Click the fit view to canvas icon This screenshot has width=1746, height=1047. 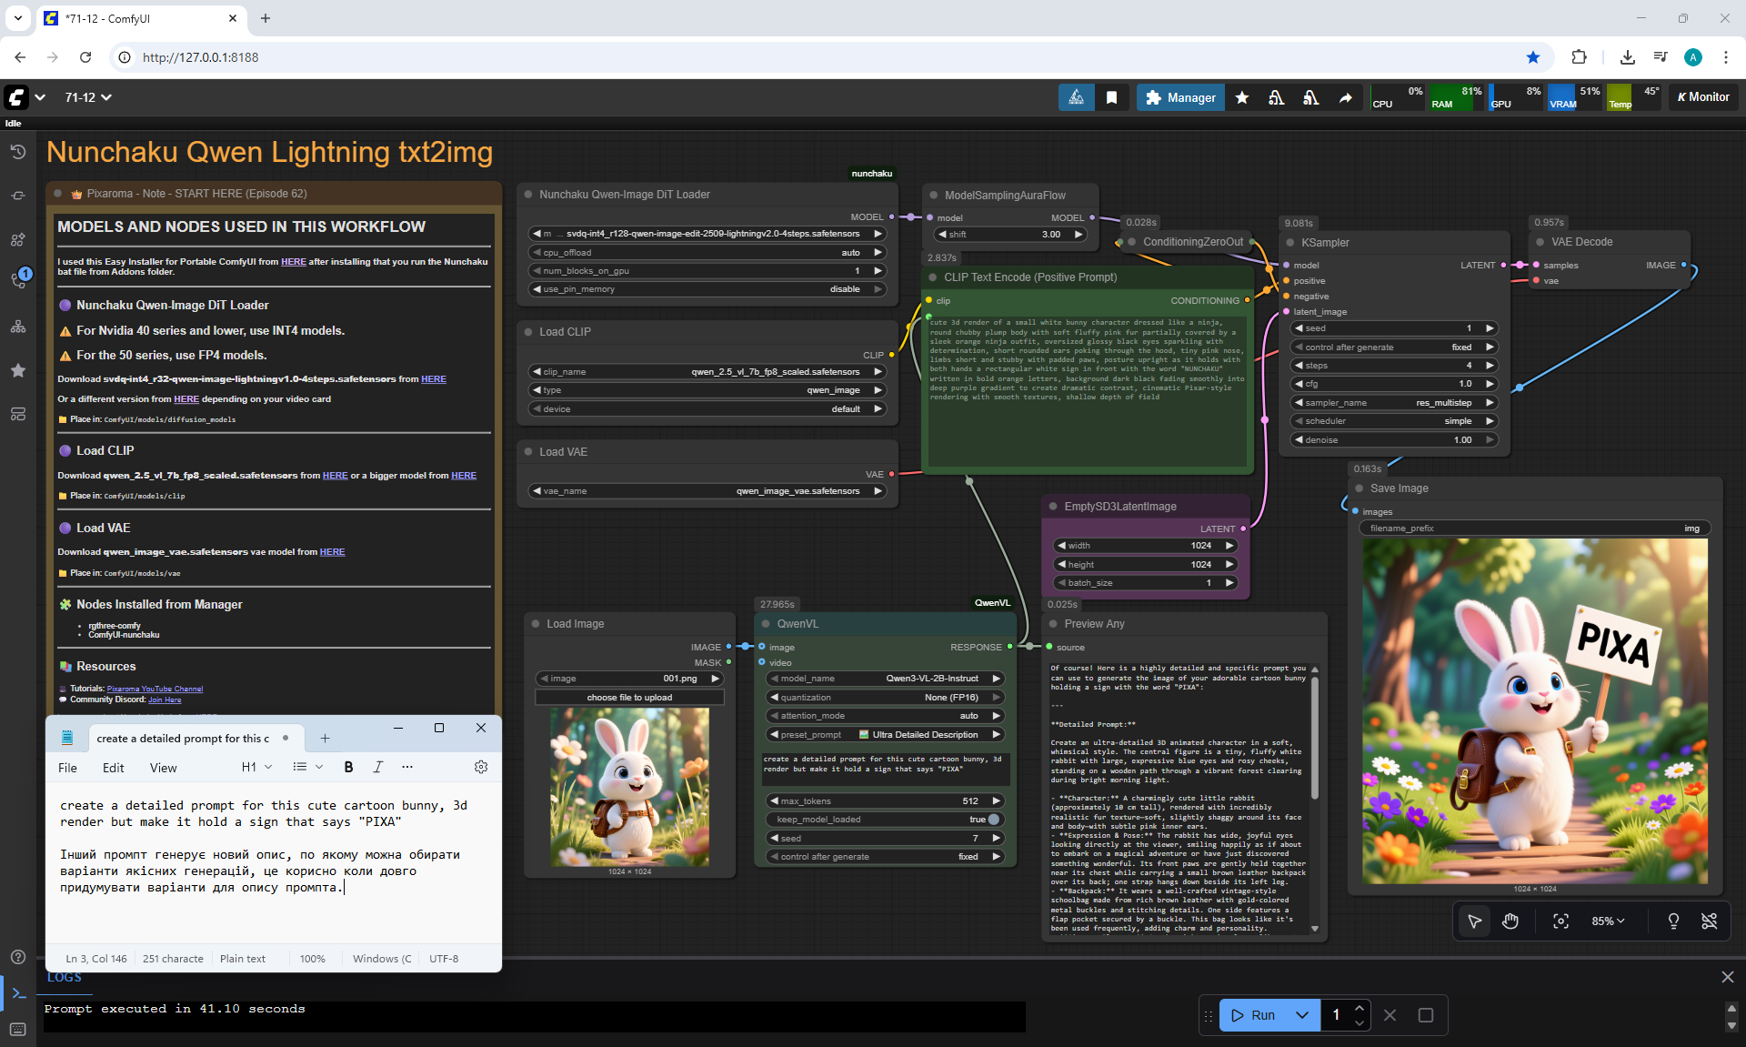1560,921
